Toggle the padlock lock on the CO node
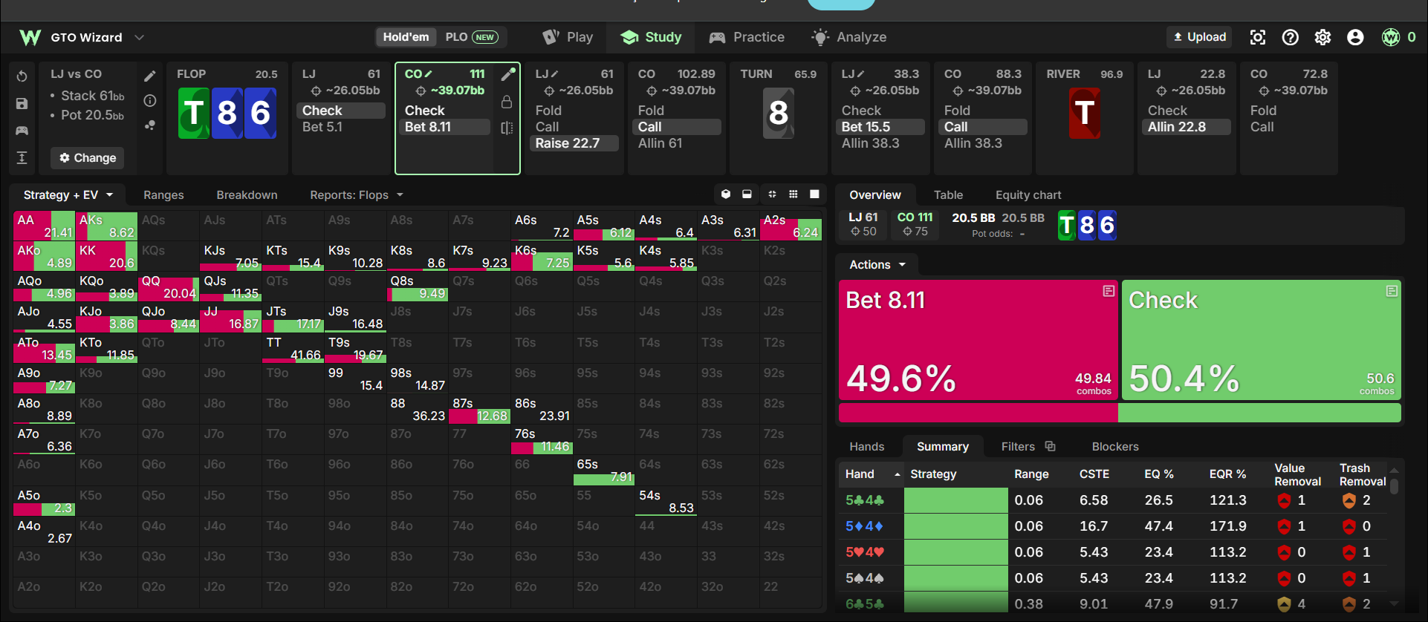1428x622 pixels. click(507, 102)
